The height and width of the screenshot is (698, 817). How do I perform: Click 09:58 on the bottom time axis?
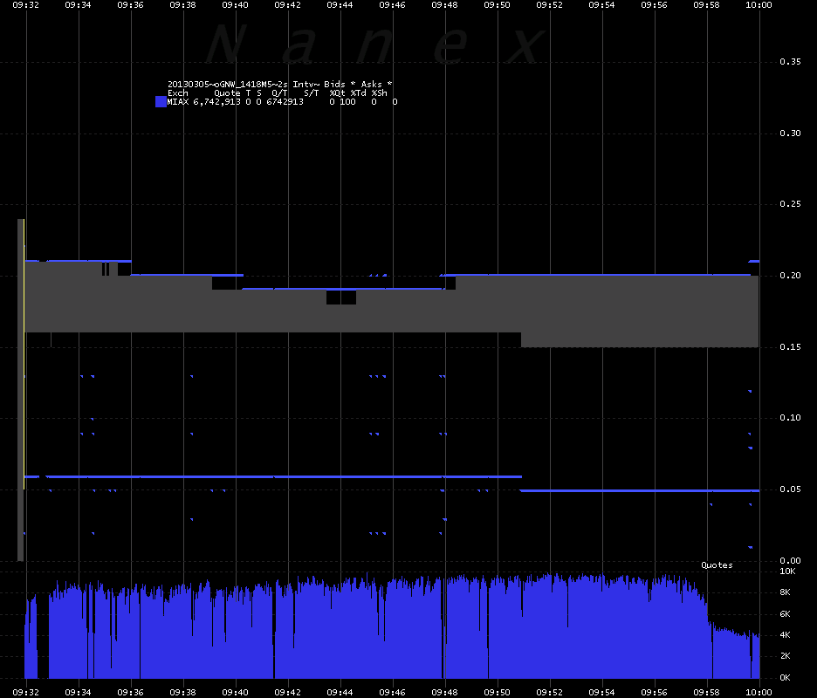click(706, 693)
